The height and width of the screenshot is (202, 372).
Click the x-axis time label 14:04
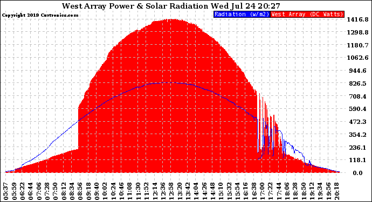196,191
